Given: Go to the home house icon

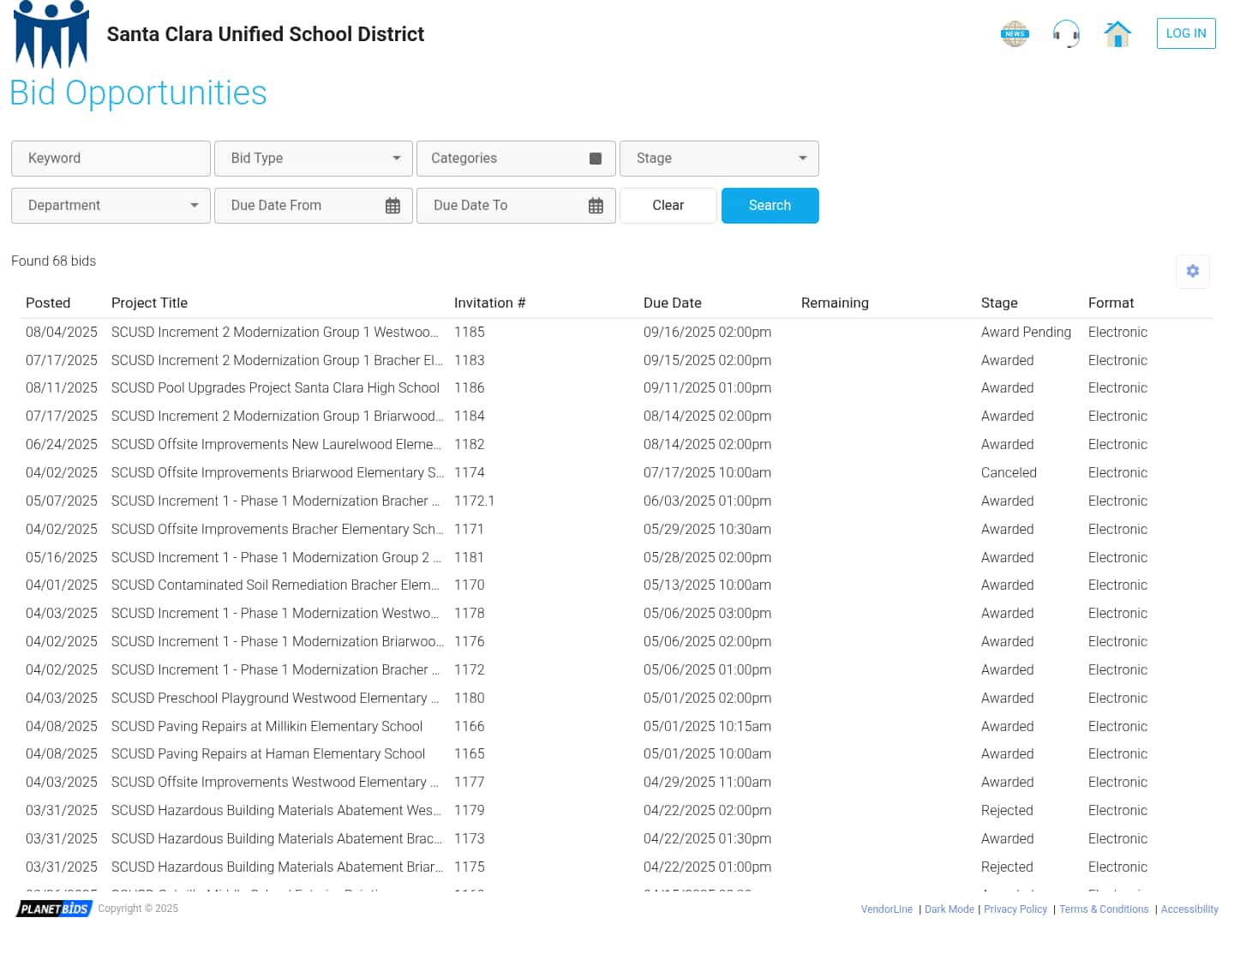Looking at the screenshot, I should tap(1117, 34).
